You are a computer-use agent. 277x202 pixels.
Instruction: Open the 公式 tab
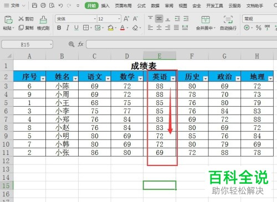coord(141,6)
